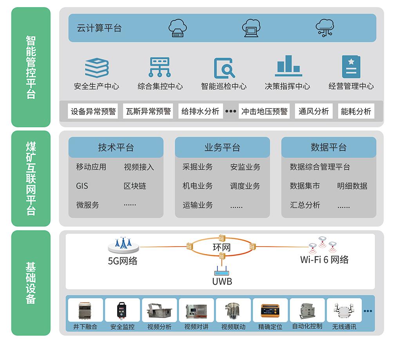The height and width of the screenshot is (345, 400).
Task: Click the 决策指挥中心 bar chart icon
Action: 288,66
